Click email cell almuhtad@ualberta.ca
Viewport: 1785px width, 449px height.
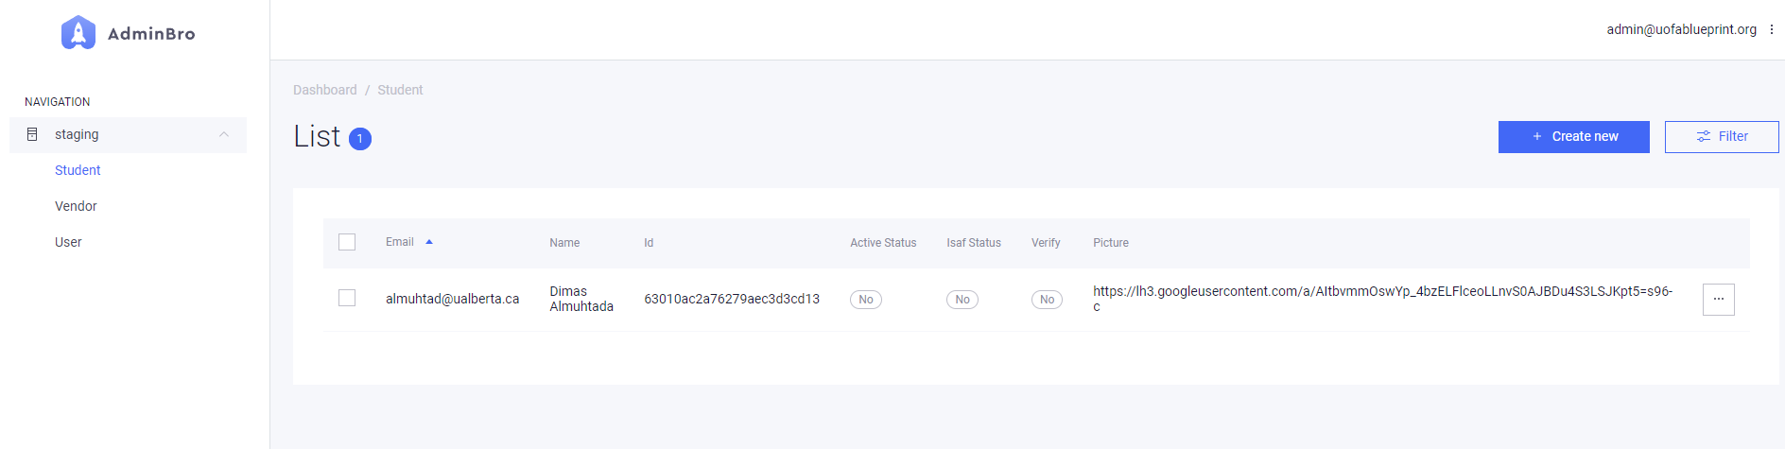pos(452,299)
